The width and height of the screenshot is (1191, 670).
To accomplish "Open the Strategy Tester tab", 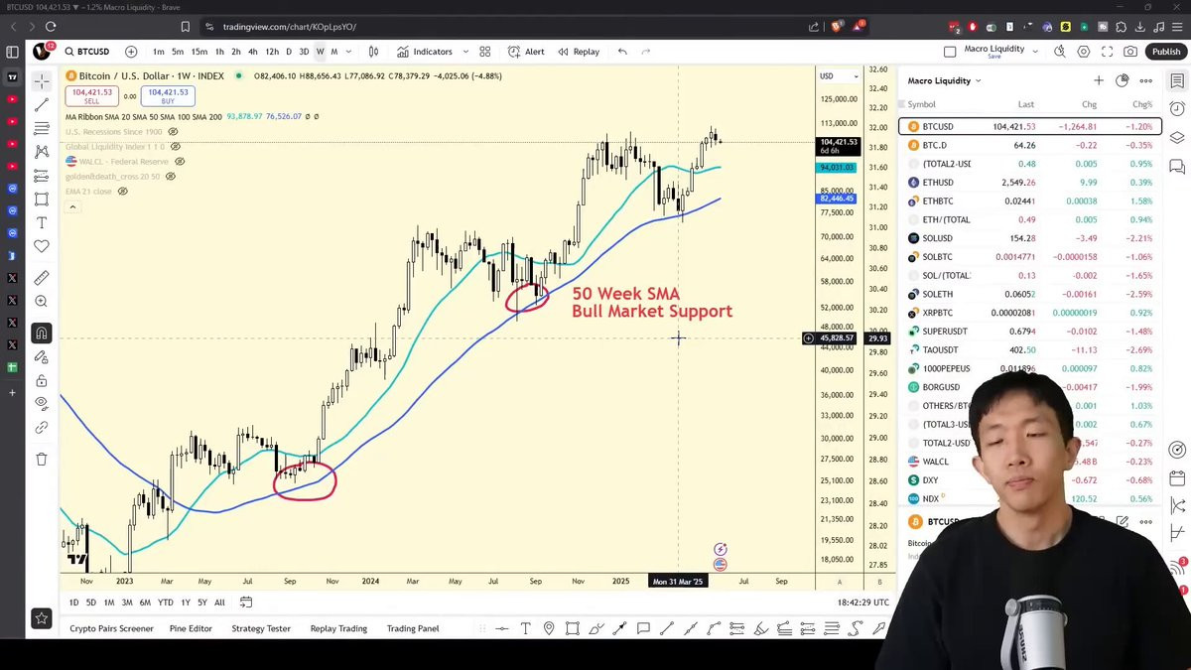I will (261, 628).
